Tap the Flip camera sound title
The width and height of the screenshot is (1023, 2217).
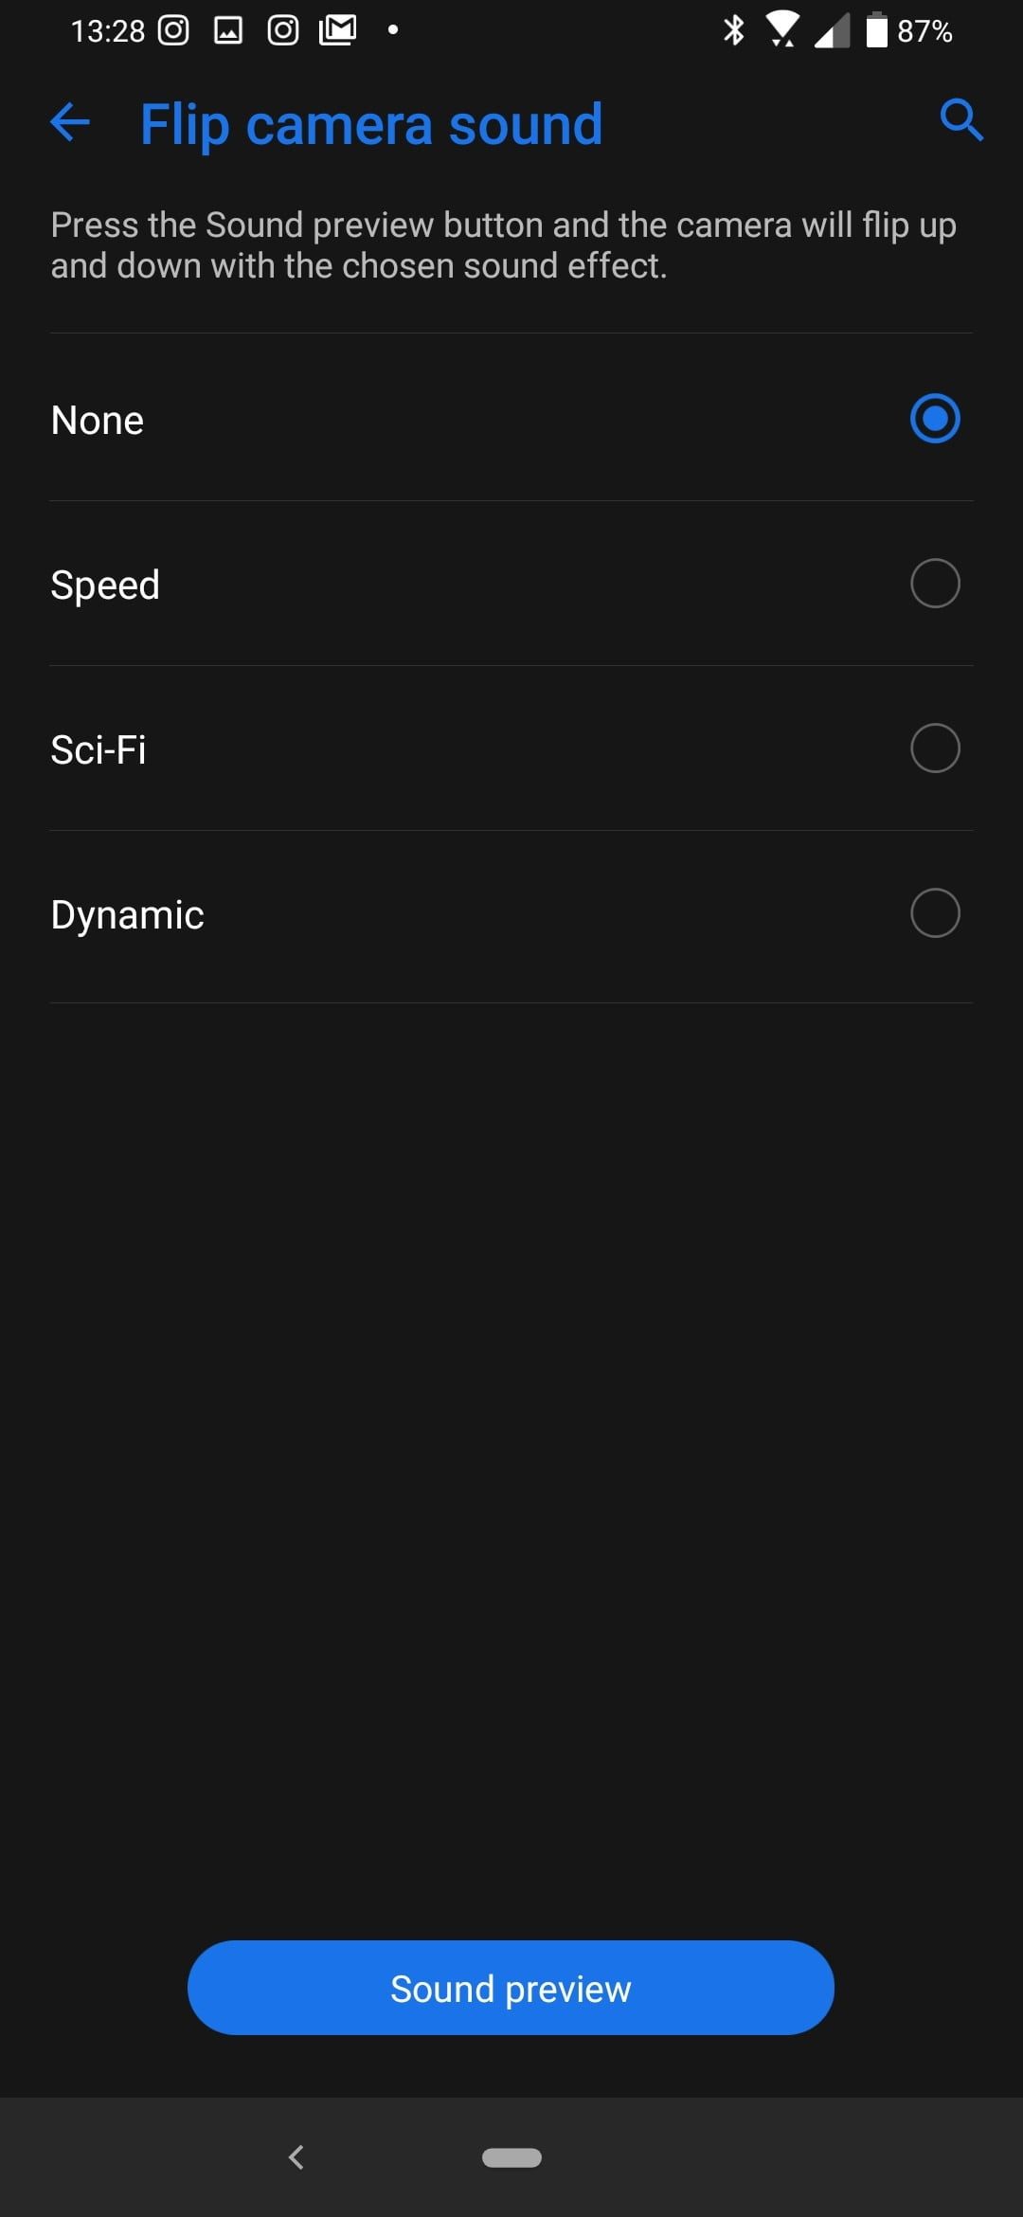click(371, 124)
